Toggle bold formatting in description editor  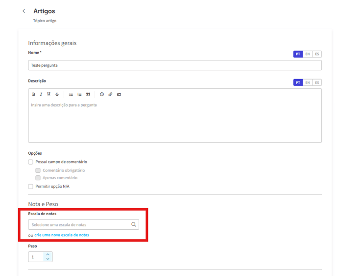[34, 94]
